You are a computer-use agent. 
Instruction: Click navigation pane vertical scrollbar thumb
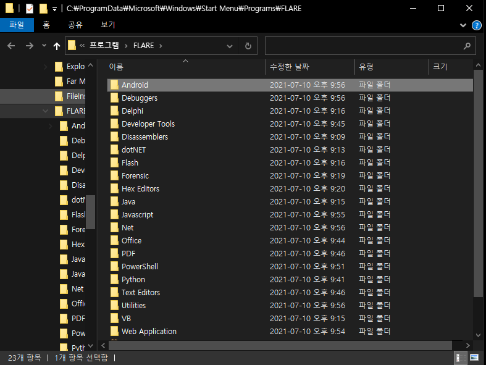click(91, 212)
